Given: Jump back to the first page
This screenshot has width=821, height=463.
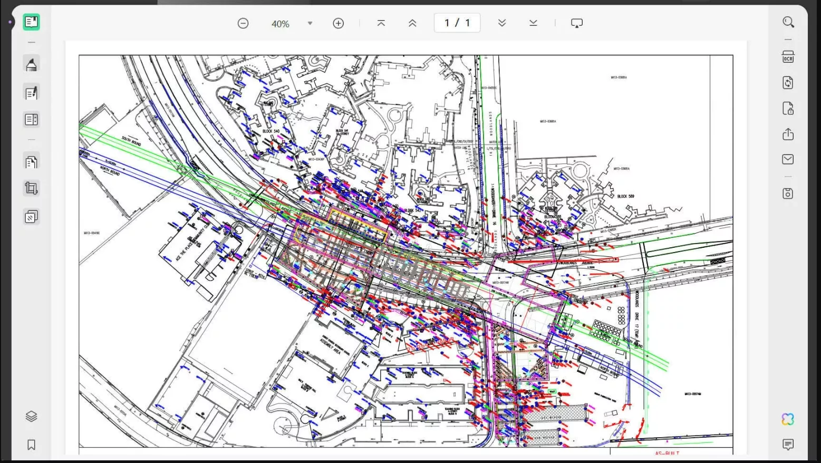Looking at the screenshot, I should pyautogui.click(x=381, y=23).
